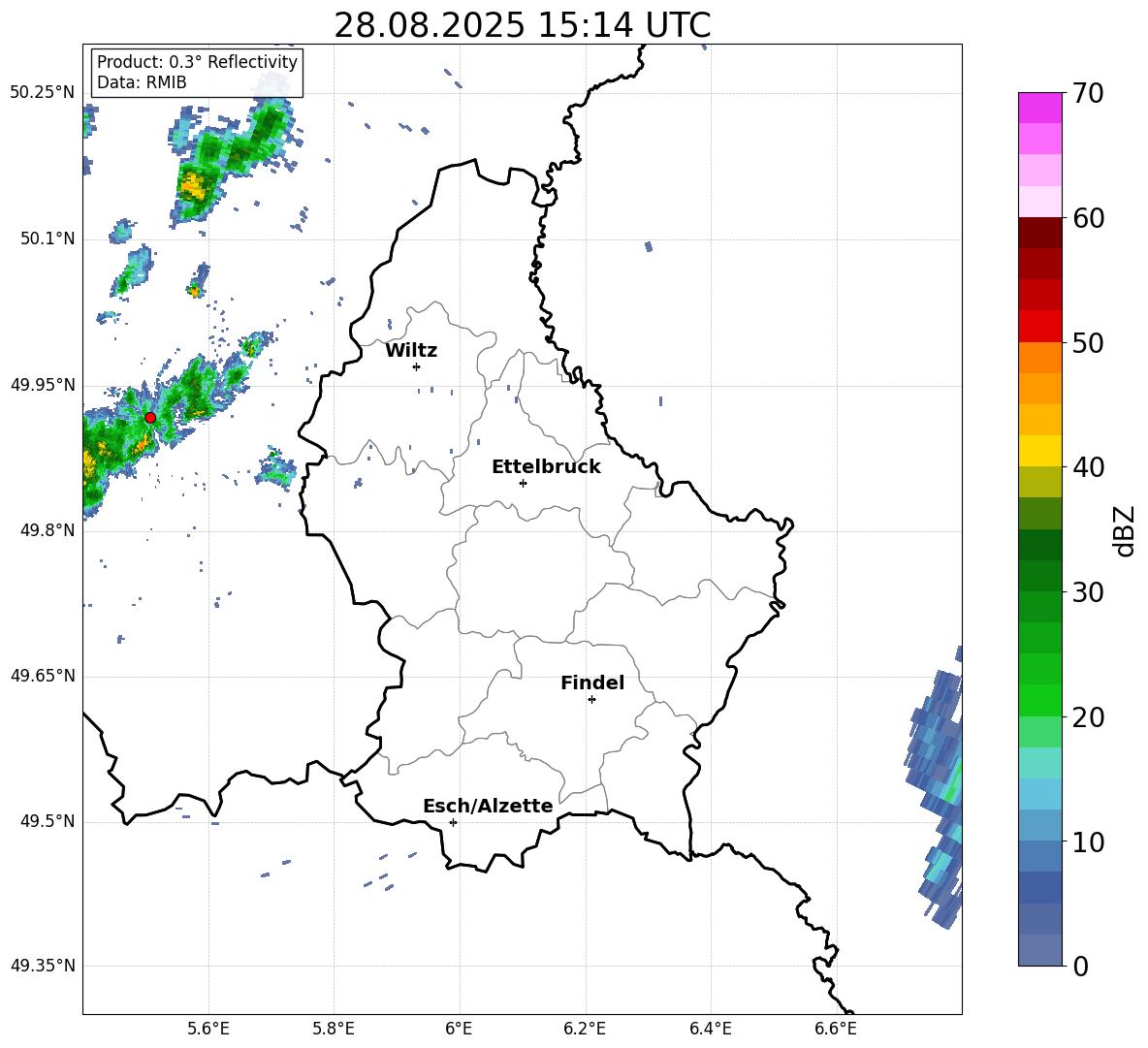Click the colorbar value 0
Screen dimensions: 1148x1048
pos(1080,966)
